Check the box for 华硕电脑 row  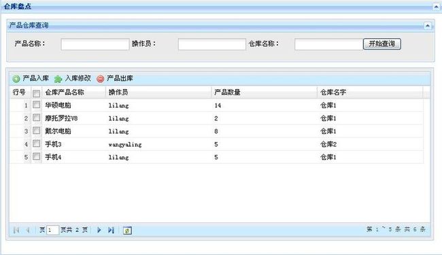coord(36,105)
